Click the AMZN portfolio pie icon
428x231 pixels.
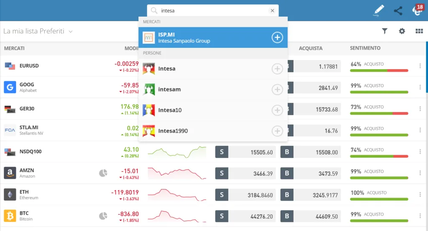[x=103, y=173]
